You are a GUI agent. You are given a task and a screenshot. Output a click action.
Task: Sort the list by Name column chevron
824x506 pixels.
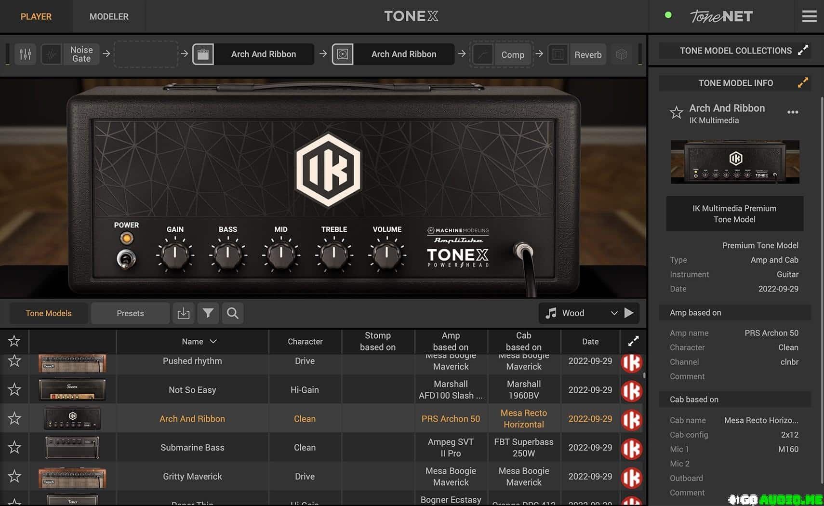click(213, 341)
